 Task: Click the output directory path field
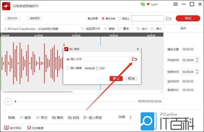click(x=148, y=18)
